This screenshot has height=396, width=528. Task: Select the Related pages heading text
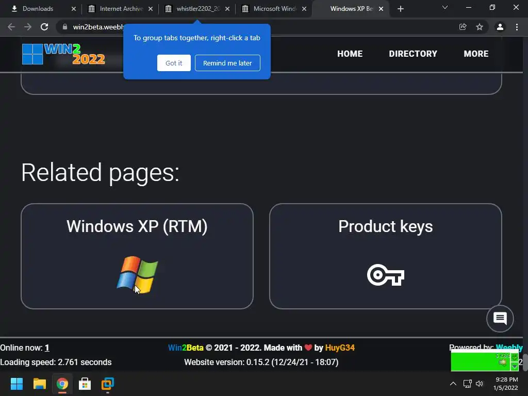tap(100, 173)
